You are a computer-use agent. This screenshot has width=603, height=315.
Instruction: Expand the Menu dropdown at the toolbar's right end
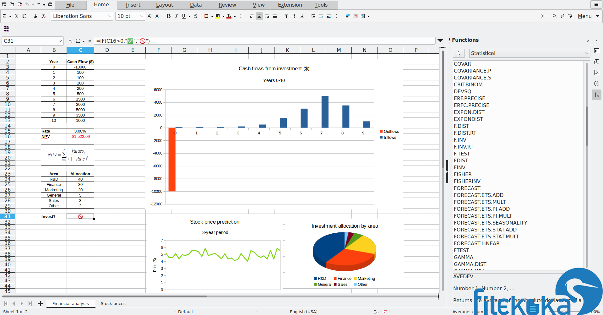597,16
